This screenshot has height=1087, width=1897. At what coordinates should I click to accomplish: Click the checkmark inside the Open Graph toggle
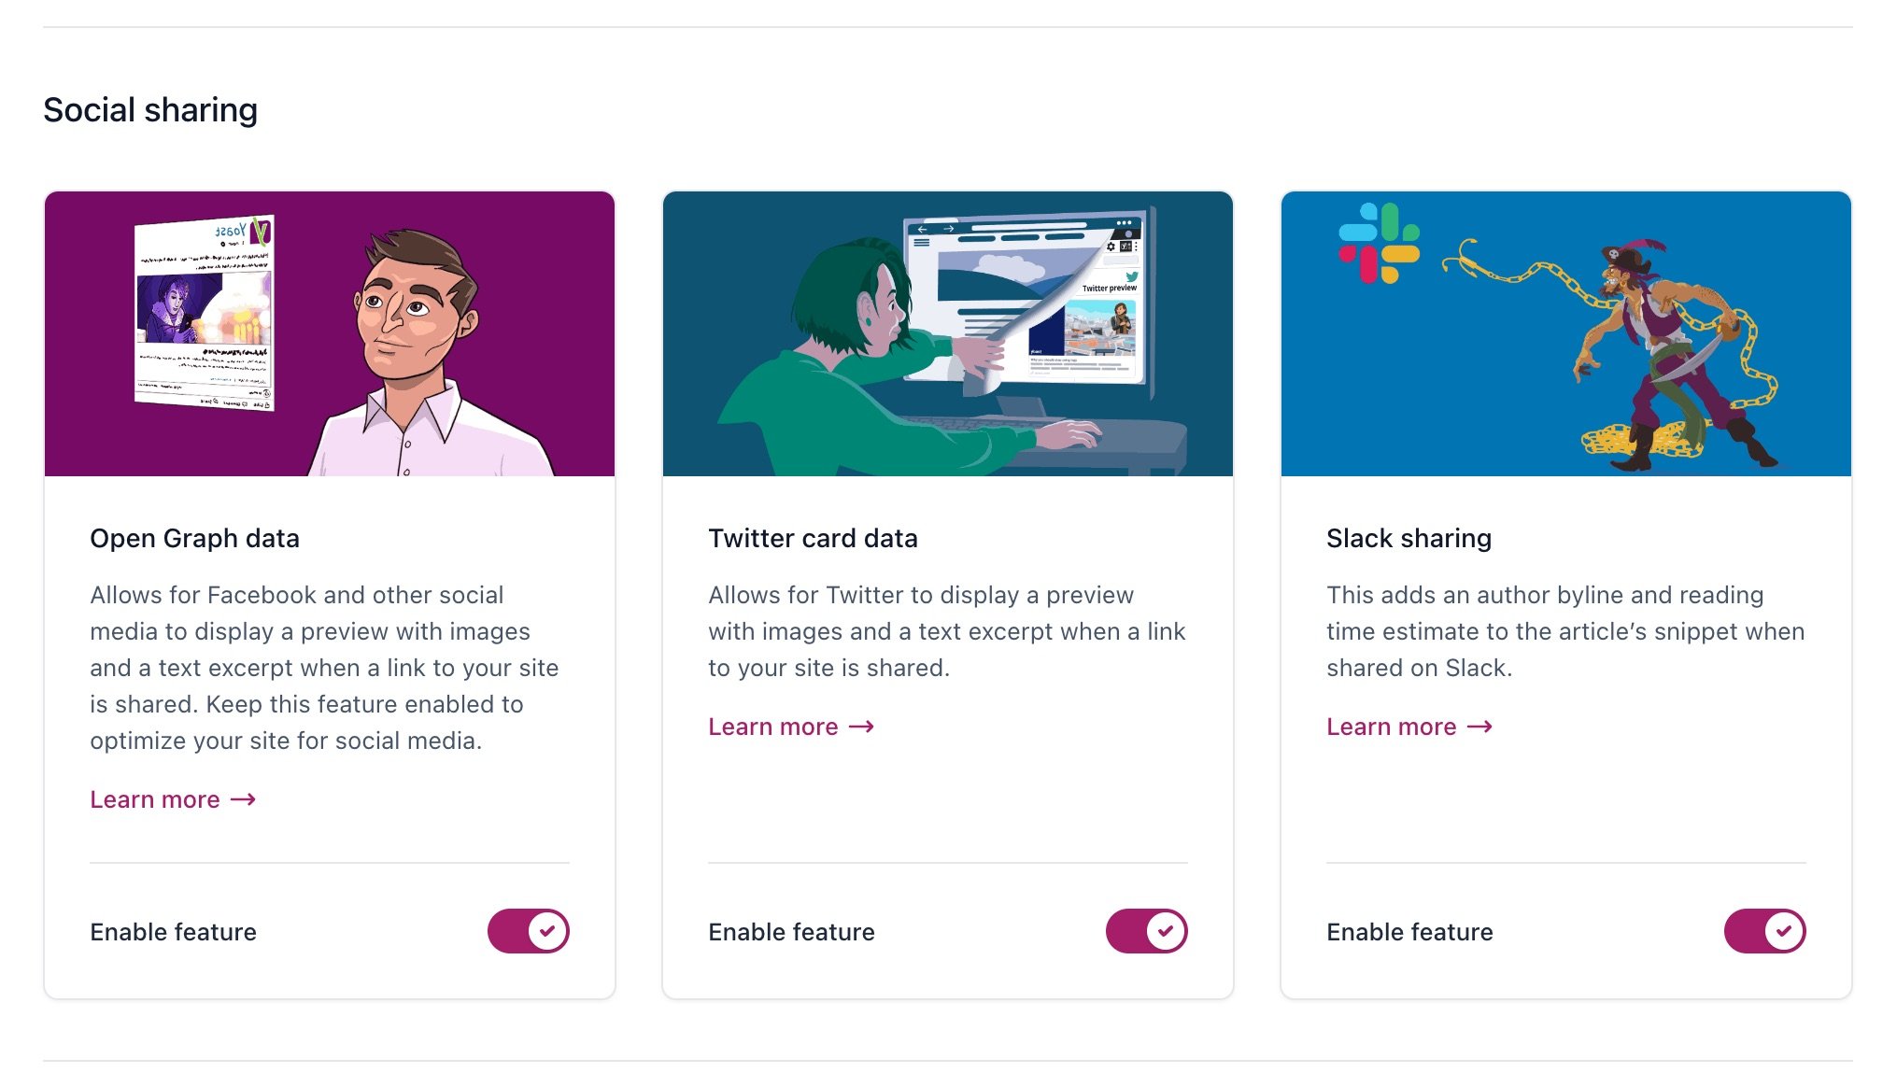click(548, 930)
